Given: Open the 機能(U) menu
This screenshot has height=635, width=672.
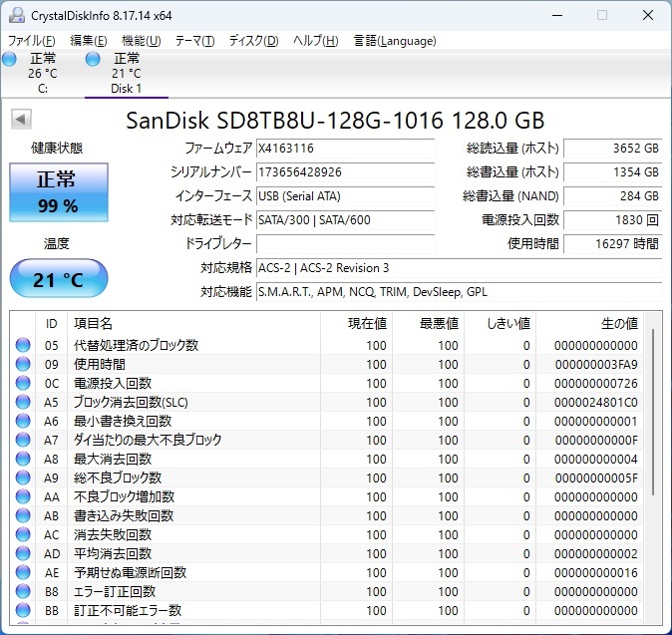Looking at the screenshot, I should [141, 41].
